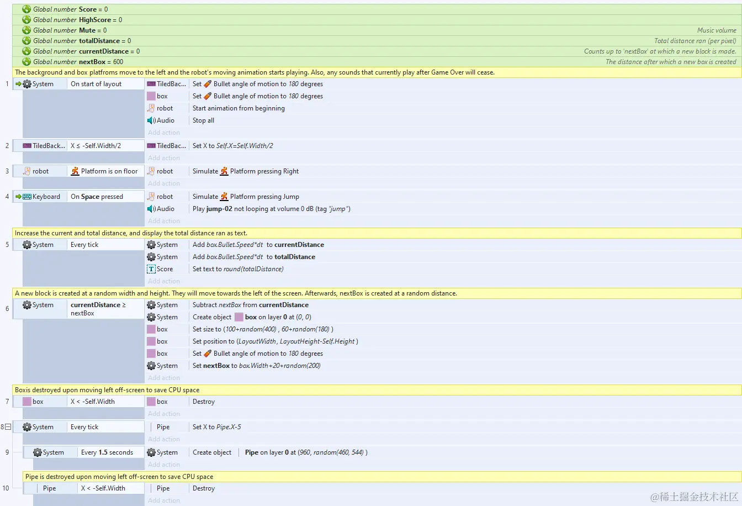Select event 6 by its number in the margin
This screenshot has width=742, height=506.
7,309
